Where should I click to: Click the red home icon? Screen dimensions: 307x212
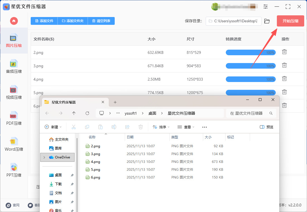click(14, 21)
